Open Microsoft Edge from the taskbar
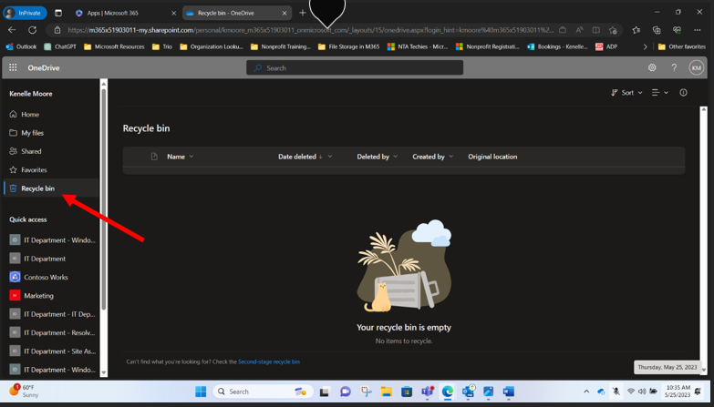The width and height of the screenshot is (714, 407). pos(448,392)
